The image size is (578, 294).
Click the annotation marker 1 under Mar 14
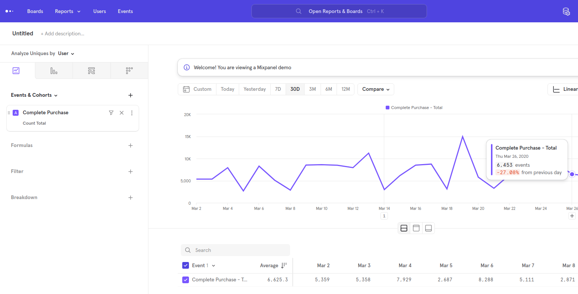tap(384, 216)
